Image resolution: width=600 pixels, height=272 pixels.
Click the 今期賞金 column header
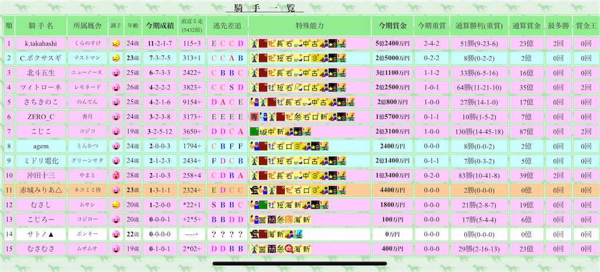[392, 26]
